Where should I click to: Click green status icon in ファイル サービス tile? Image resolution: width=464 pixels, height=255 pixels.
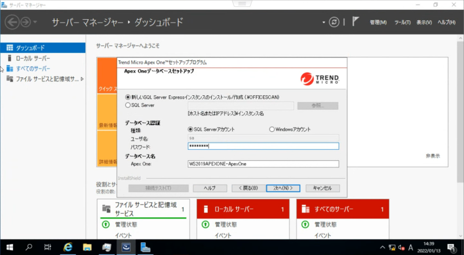[x=106, y=224]
